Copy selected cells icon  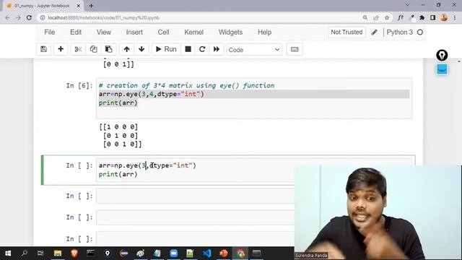(x=93, y=49)
